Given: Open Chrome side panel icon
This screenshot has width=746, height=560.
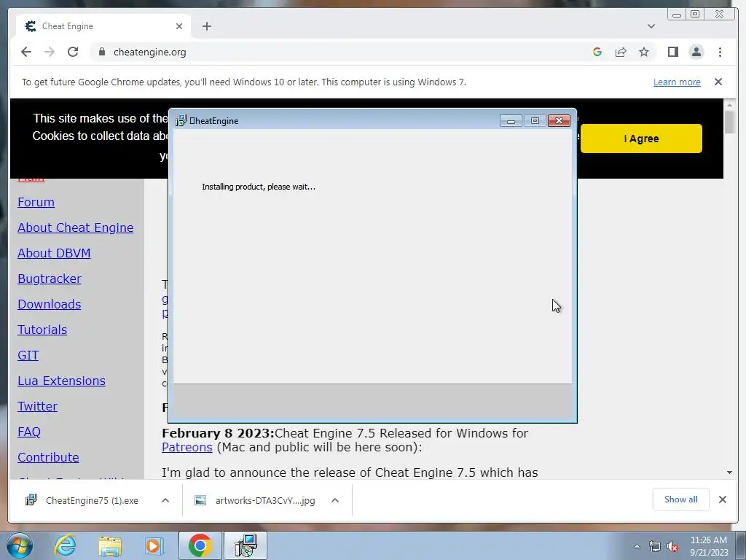Looking at the screenshot, I should point(672,52).
